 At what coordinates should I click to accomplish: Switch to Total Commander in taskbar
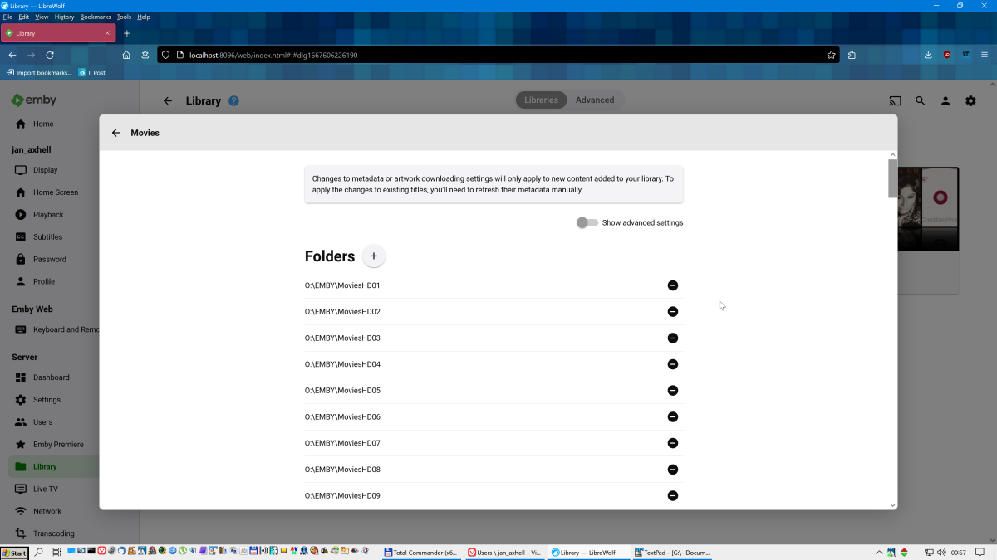point(421,553)
